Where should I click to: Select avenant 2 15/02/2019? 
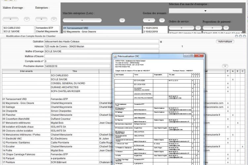[155, 32]
